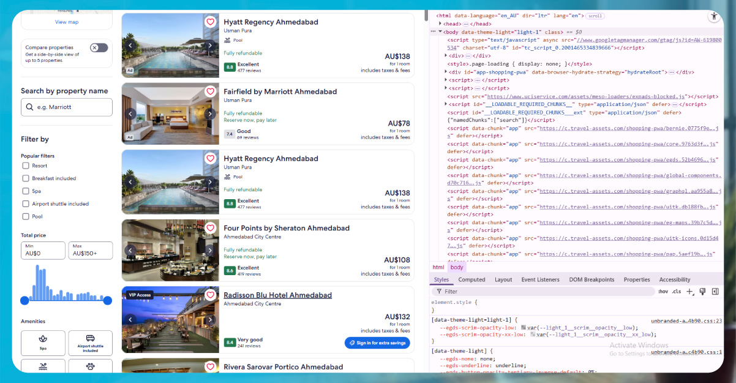Click the heart icon on Hyatt Regency Ahmedabad
Image resolution: width=736 pixels, height=383 pixels.
pyautogui.click(x=211, y=20)
